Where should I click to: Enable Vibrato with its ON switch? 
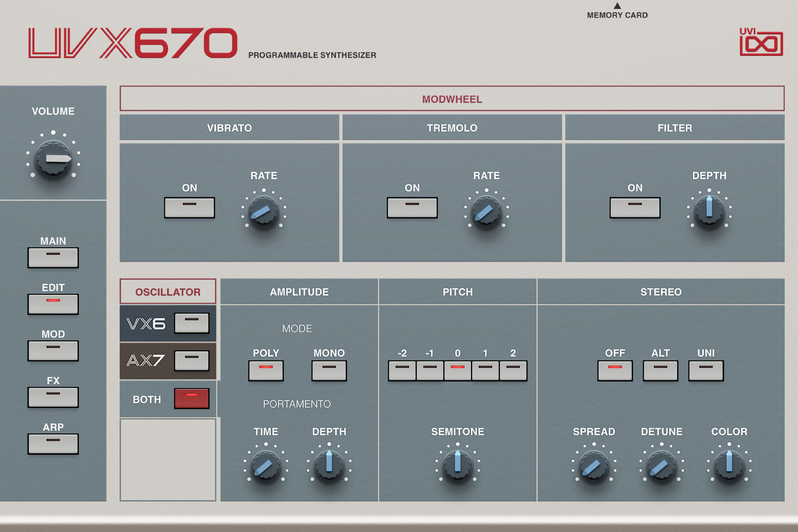(x=190, y=208)
